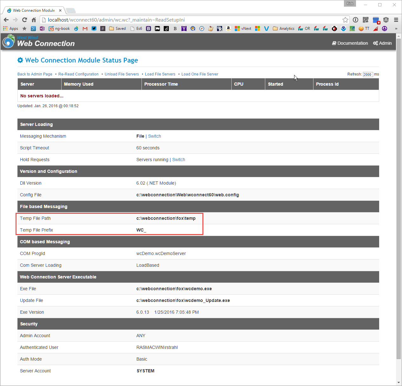Viewport: 402px width, 386px height.
Task: Click the browser reload button
Action: pyautogui.click(x=24, y=20)
